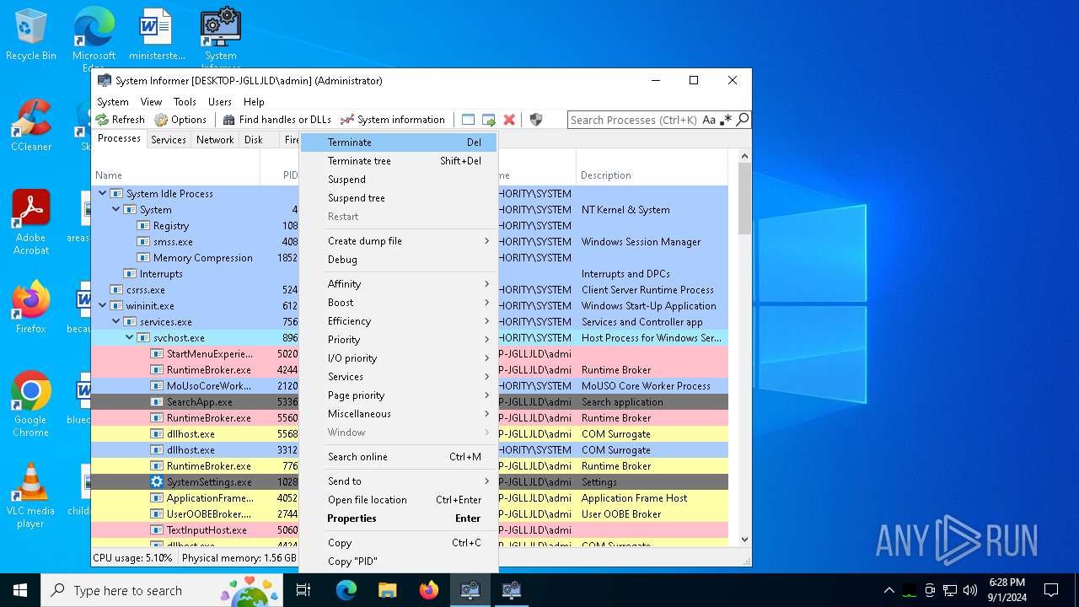Open the CCleaner desktop icon
The height and width of the screenshot is (607, 1079).
(x=31, y=125)
